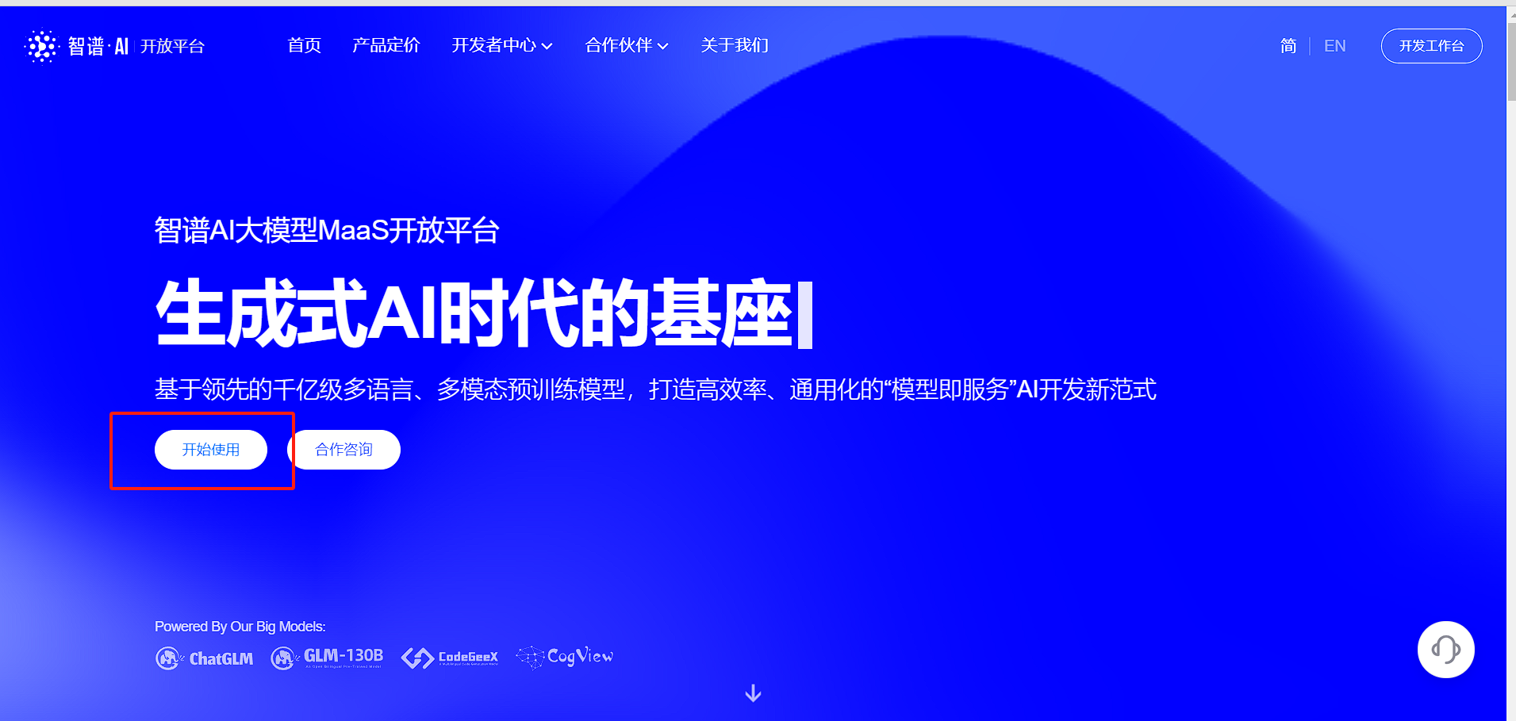Screen dimensions: 1516x721
Task: Click the 生成式AI时代的基座 headline
Action: [x=474, y=313]
